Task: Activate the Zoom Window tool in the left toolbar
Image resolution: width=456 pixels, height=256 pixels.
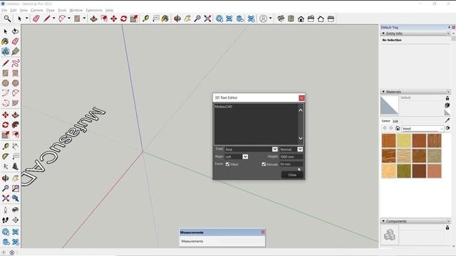Action: click(x=16, y=188)
